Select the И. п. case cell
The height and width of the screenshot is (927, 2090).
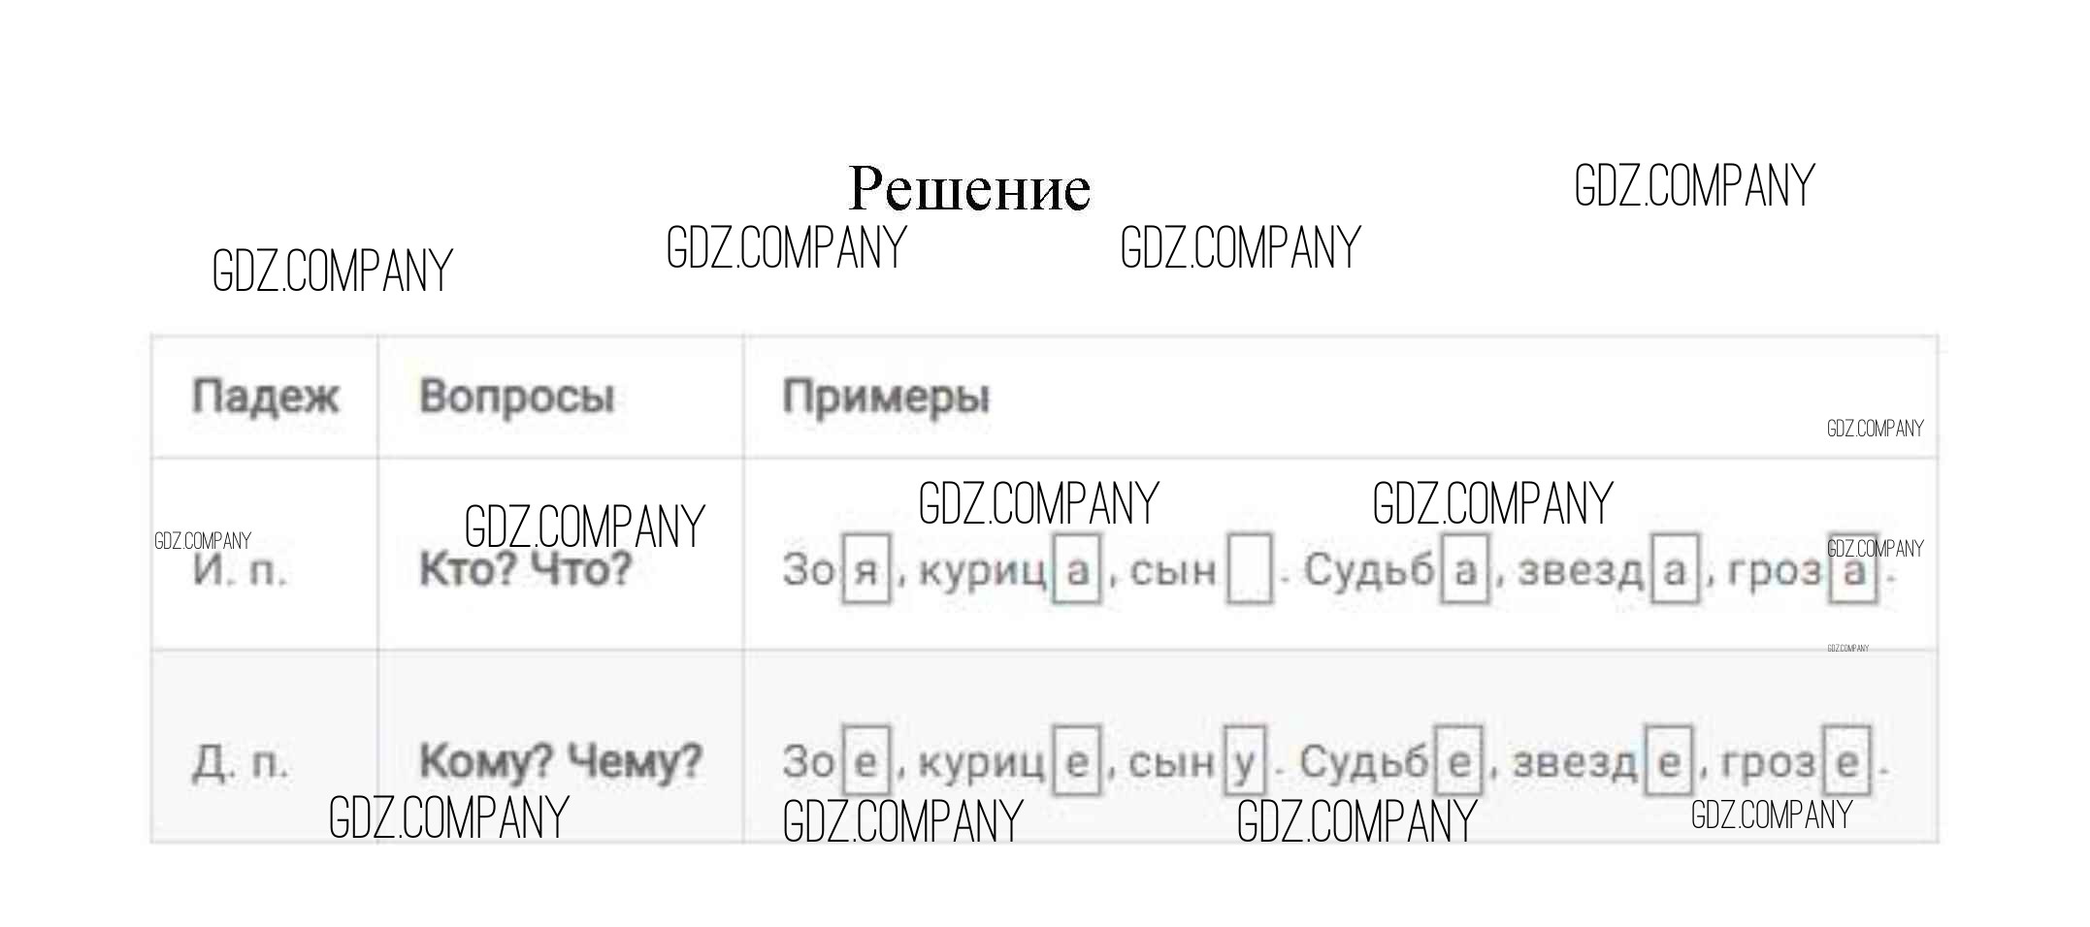[x=240, y=570]
